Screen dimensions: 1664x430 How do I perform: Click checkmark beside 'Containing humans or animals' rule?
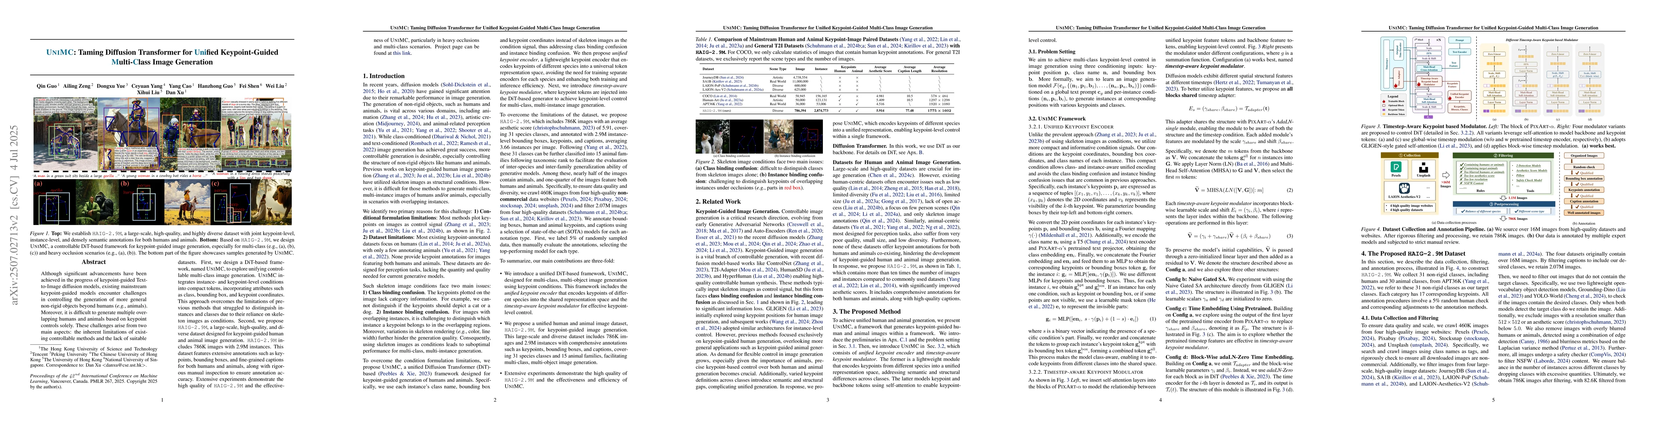[1462, 165]
